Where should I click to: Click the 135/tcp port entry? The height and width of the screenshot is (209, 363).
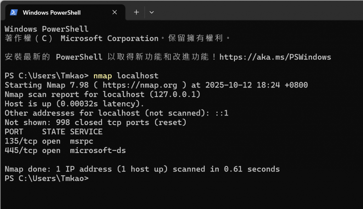tap(21, 141)
